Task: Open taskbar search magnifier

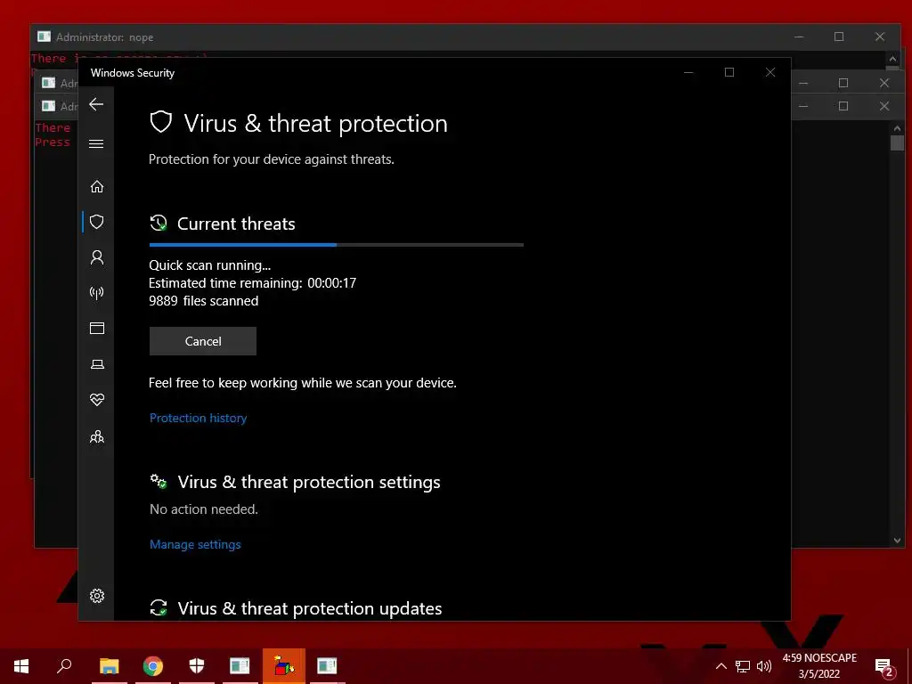Action: click(64, 666)
